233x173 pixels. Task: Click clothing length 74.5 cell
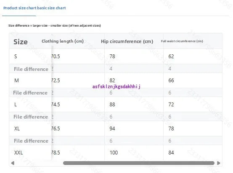click(56, 105)
